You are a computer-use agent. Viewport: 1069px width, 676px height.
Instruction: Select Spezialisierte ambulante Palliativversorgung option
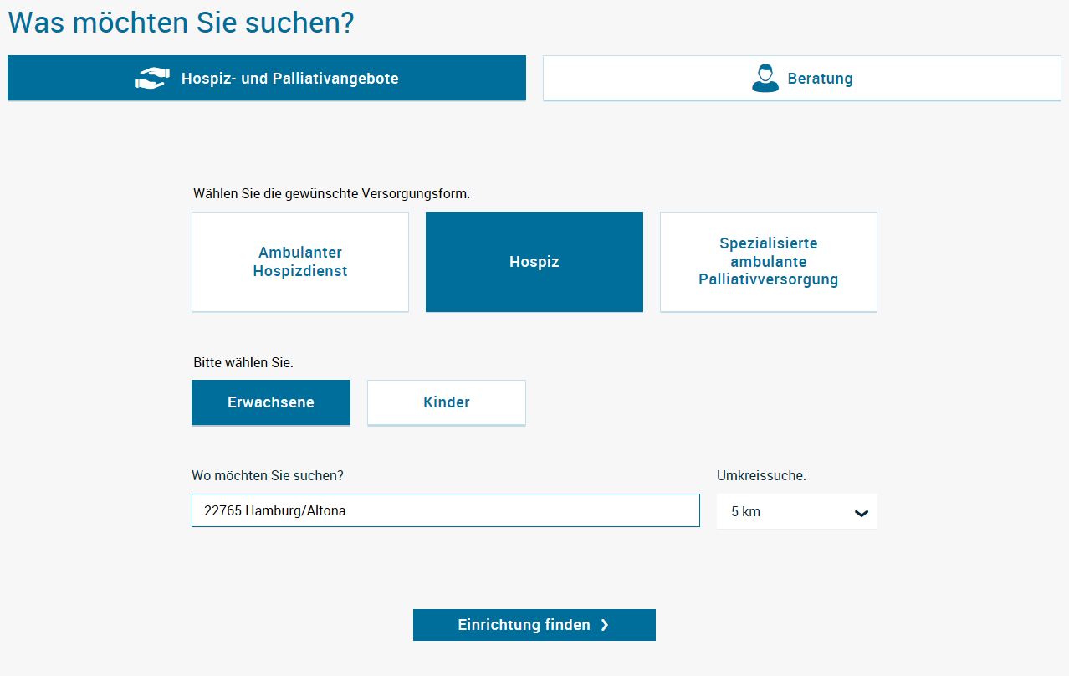(x=768, y=262)
